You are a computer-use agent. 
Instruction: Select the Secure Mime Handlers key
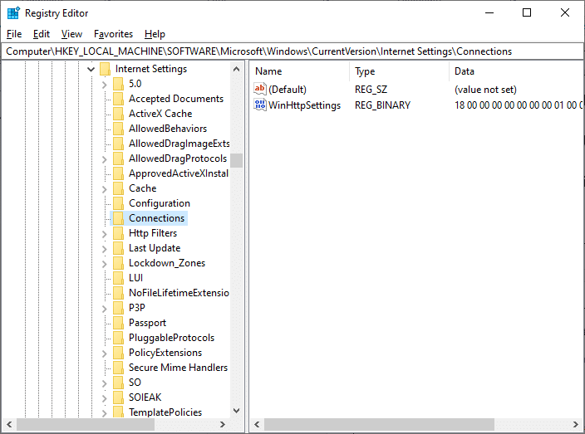pos(179,368)
